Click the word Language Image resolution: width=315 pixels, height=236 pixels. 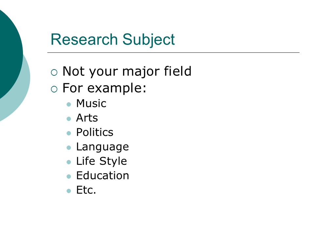pyautogui.click(x=102, y=147)
